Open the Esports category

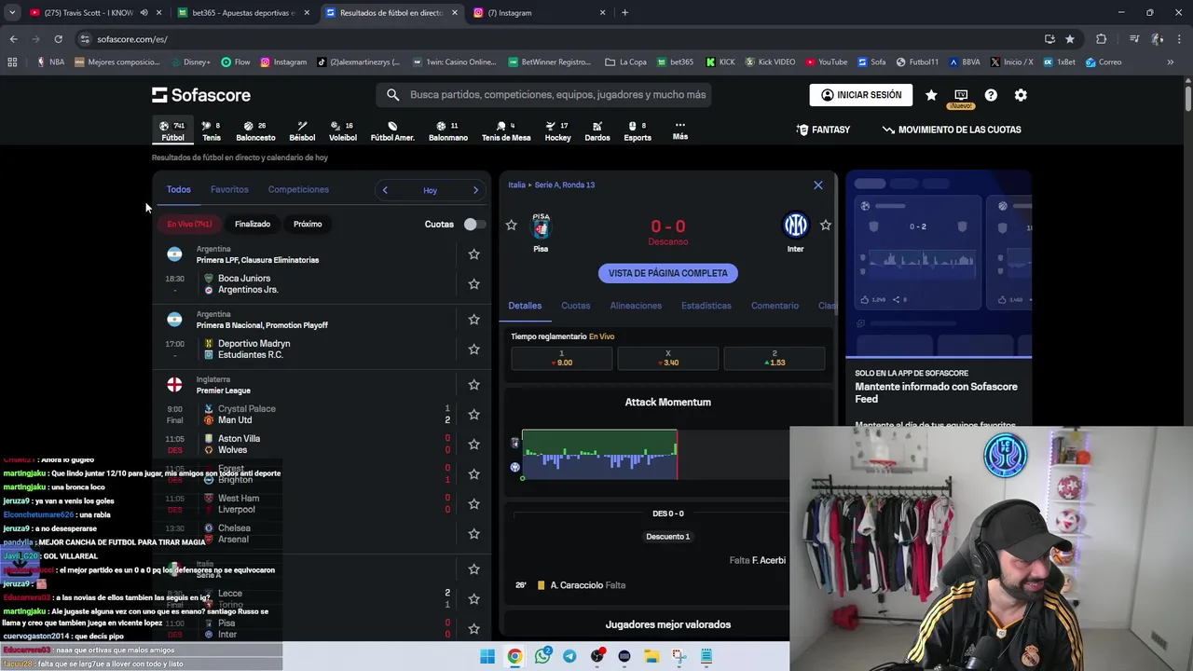coord(638,130)
